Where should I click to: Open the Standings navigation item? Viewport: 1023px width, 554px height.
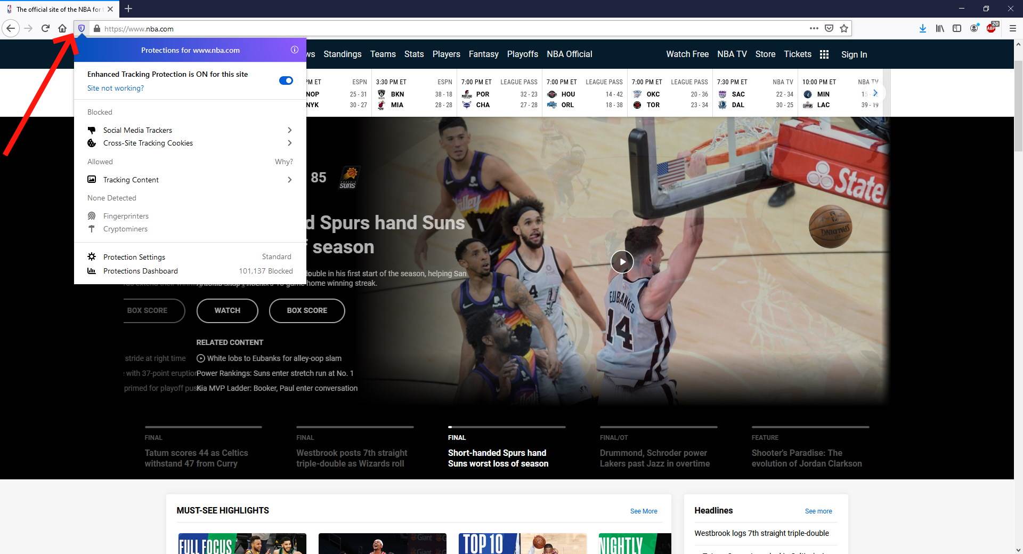[343, 54]
